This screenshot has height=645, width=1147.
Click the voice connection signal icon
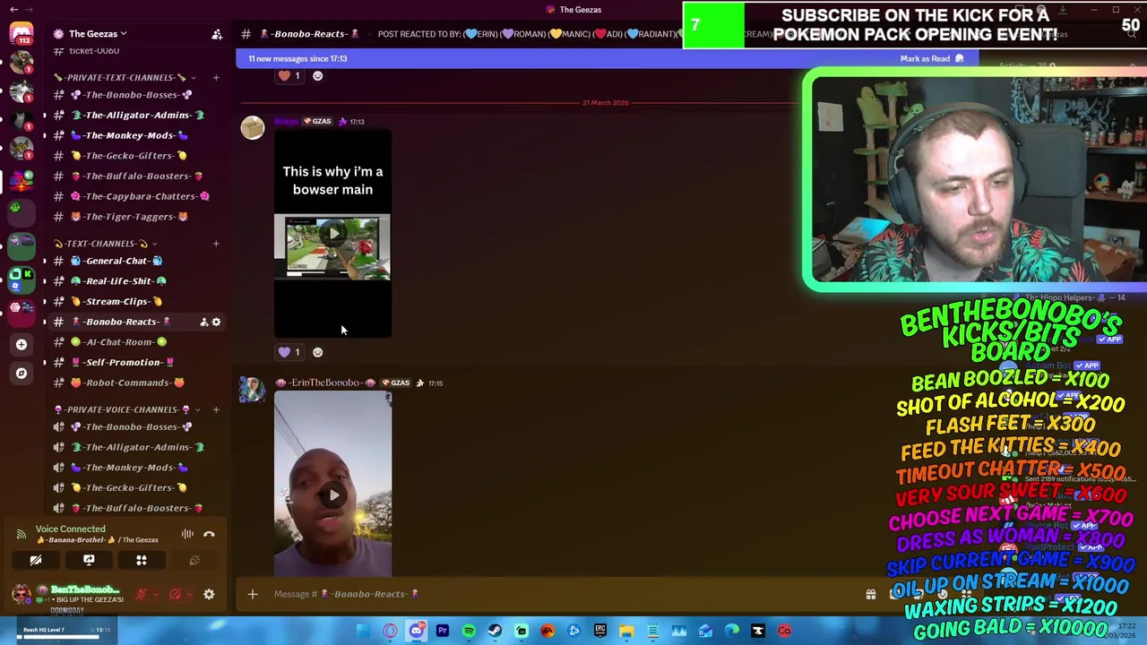pos(21,534)
